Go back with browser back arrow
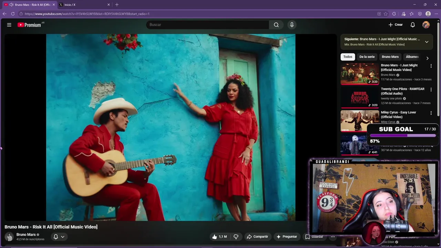Viewport: 441px width, 248px height. point(4,14)
